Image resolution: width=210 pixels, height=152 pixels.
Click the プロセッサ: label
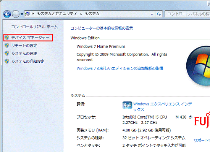pyautogui.click(x=86, y=117)
